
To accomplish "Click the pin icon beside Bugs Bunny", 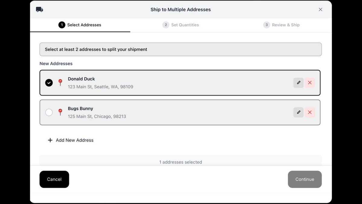I will tap(60, 112).
